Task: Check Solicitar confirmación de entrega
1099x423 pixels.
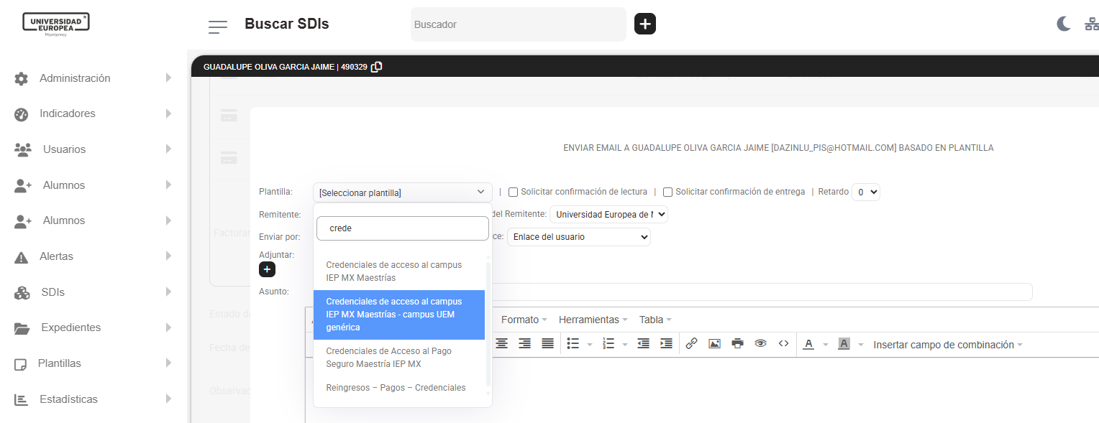Action: pyautogui.click(x=668, y=192)
